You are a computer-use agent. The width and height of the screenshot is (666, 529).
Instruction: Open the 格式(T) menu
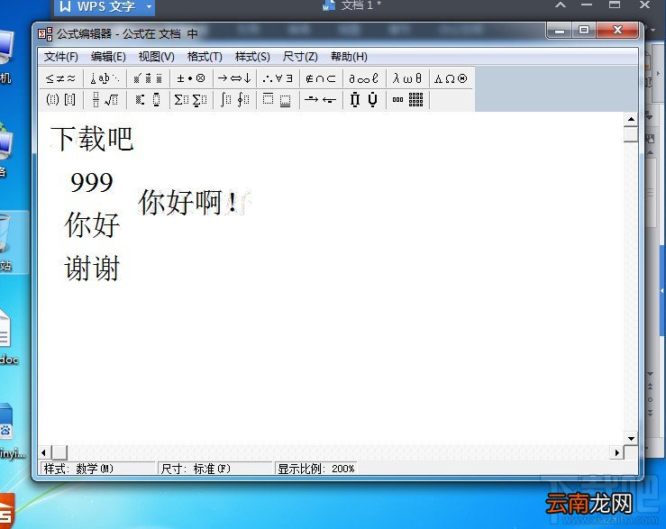(205, 57)
